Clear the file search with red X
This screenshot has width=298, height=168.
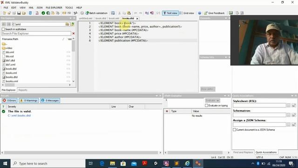[74, 33]
